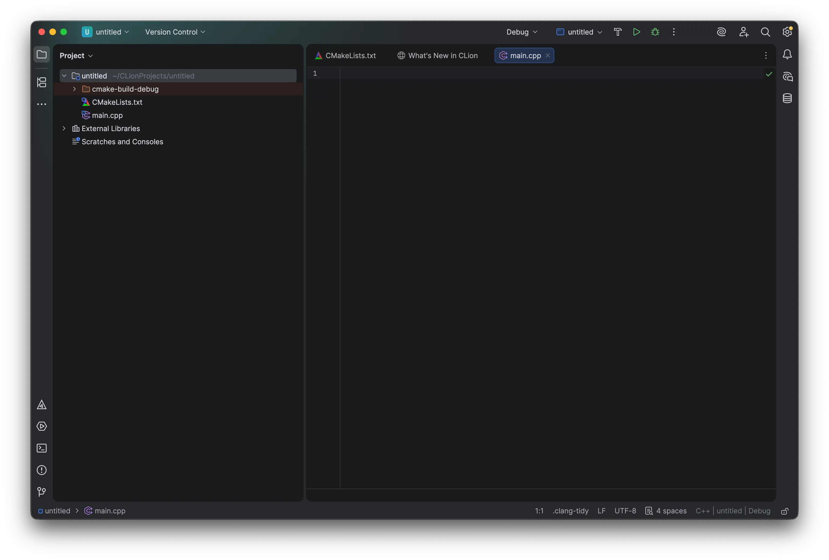The width and height of the screenshot is (829, 560).
Task: Open the AI Assistant swirl icon
Action: pyautogui.click(x=721, y=32)
